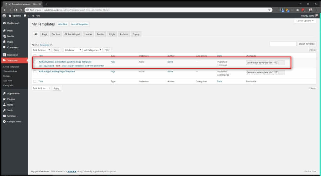Click Edit with Elementor link
The width and height of the screenshot is (321, 176).
pos(94,66)
